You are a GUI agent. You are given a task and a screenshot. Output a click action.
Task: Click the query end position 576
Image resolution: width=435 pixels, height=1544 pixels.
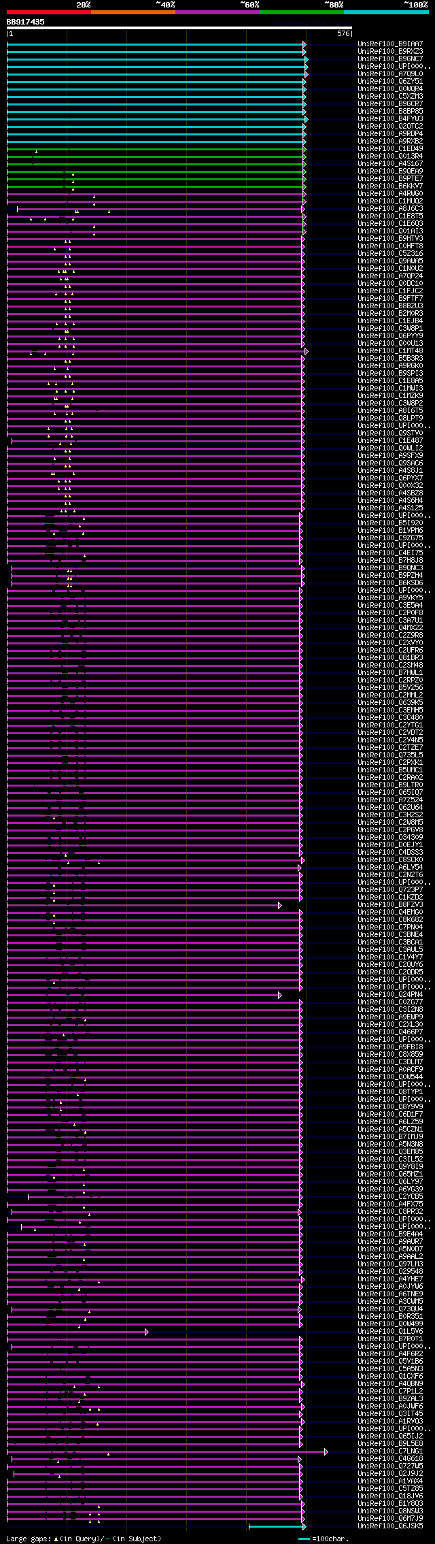[343, 33]
